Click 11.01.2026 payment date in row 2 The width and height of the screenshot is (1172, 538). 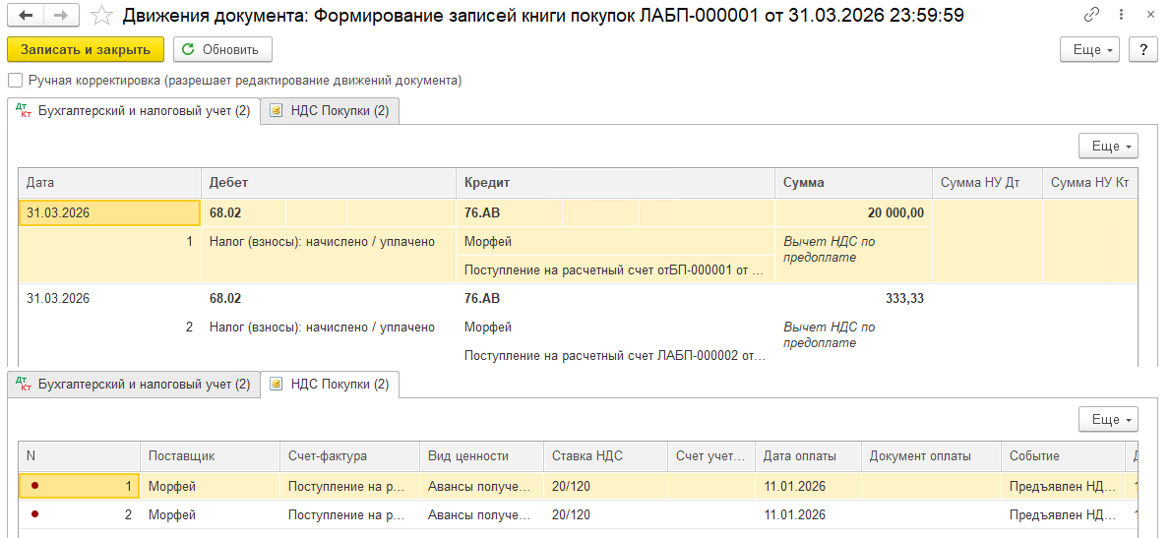pos(809,514)
